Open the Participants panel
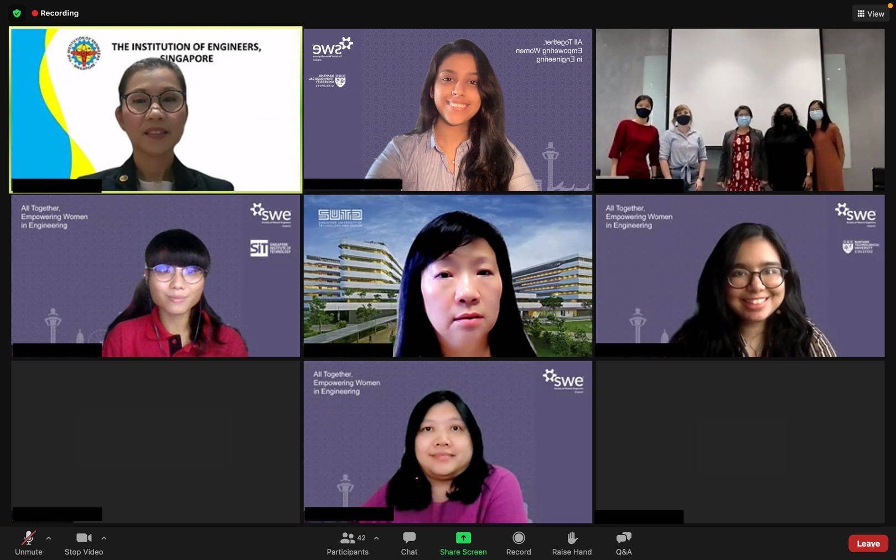This screenshot has width=896, height=560. pyautogui.click(x=348, y=543)
